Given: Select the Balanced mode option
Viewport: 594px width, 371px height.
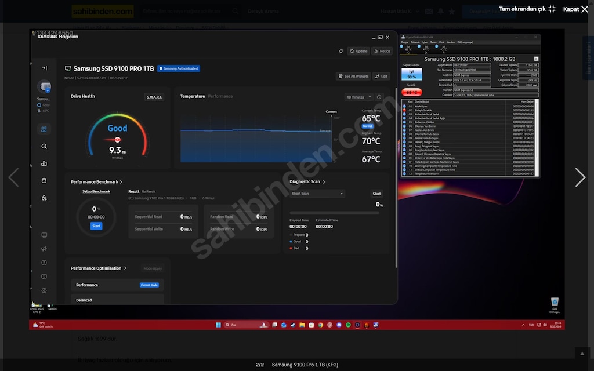Looking at the screenshot, I should (117, 300).
